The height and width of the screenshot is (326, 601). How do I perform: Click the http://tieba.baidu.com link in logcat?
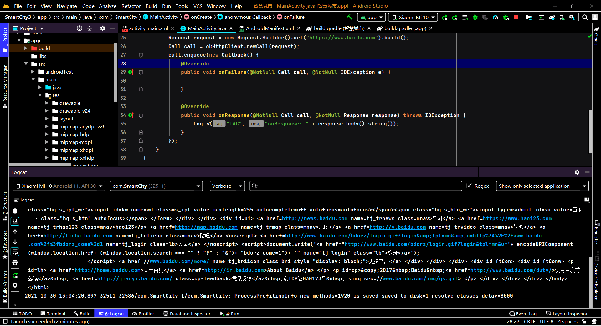point(78,236)
